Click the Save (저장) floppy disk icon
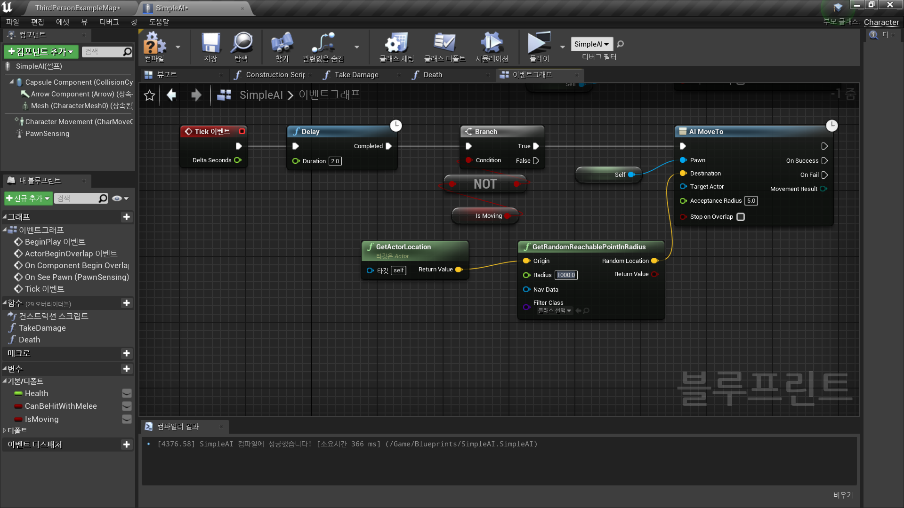Image resolution: width=904 pixels, height=508 pixels. click(210, 44)
